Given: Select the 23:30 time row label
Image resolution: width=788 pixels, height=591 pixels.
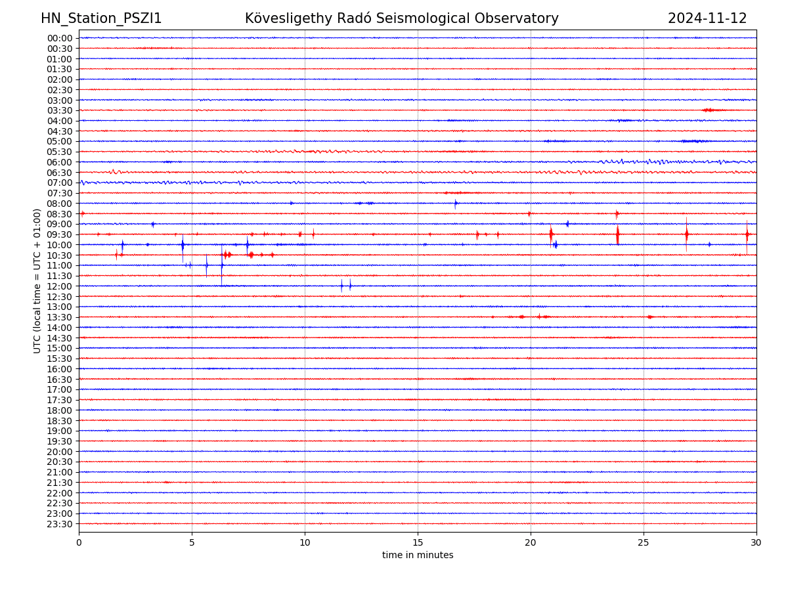Looking at the screenshot, I should [59, 524].
